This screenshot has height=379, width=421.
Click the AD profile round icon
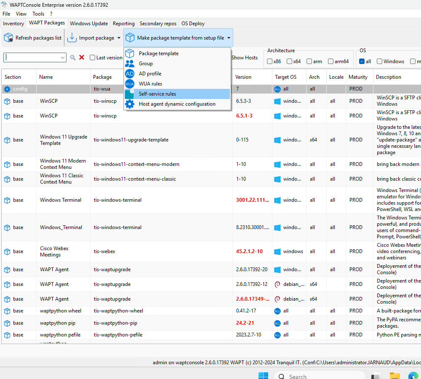tap(130, 74)
